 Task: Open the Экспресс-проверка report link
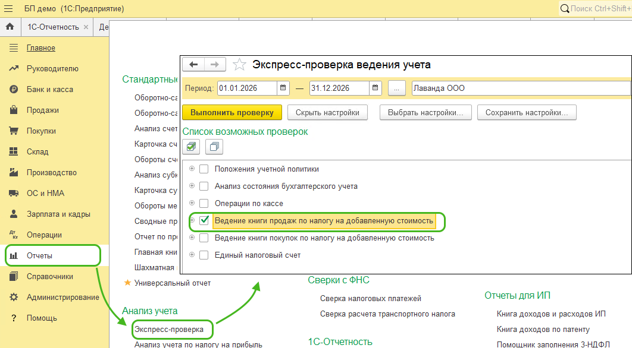point(168,329)
